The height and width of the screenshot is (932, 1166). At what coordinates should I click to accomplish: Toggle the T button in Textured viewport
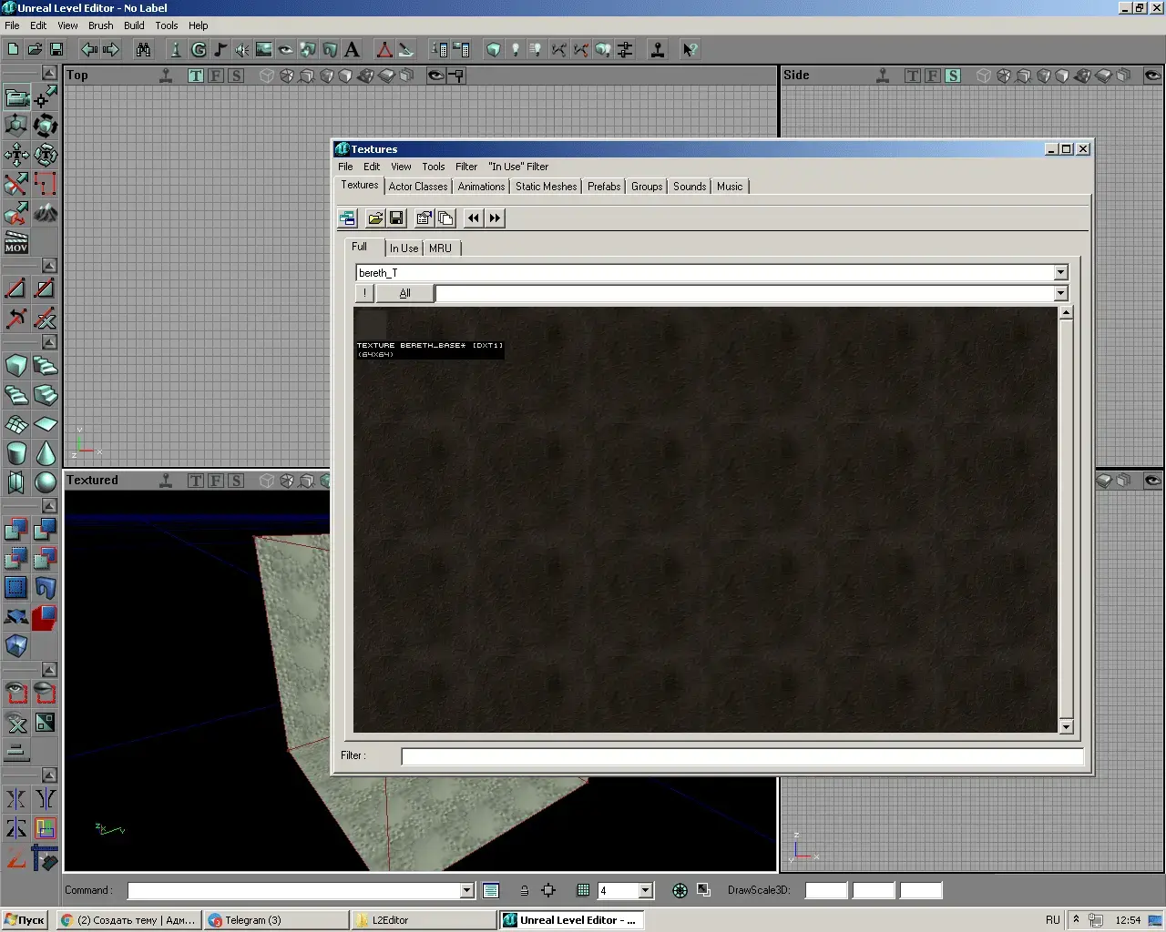pyautogui.click(x=196, y=481)
